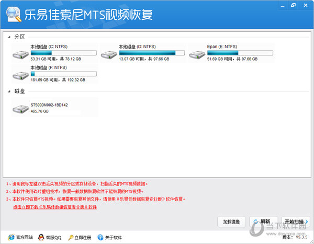Click the E: drive usage bar
Screen dimensions: 314x244
pyautogui.click(x=240, y=53)
